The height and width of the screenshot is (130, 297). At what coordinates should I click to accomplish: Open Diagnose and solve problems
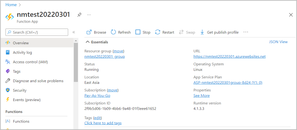pyautogui.click(x=38, y=81)
